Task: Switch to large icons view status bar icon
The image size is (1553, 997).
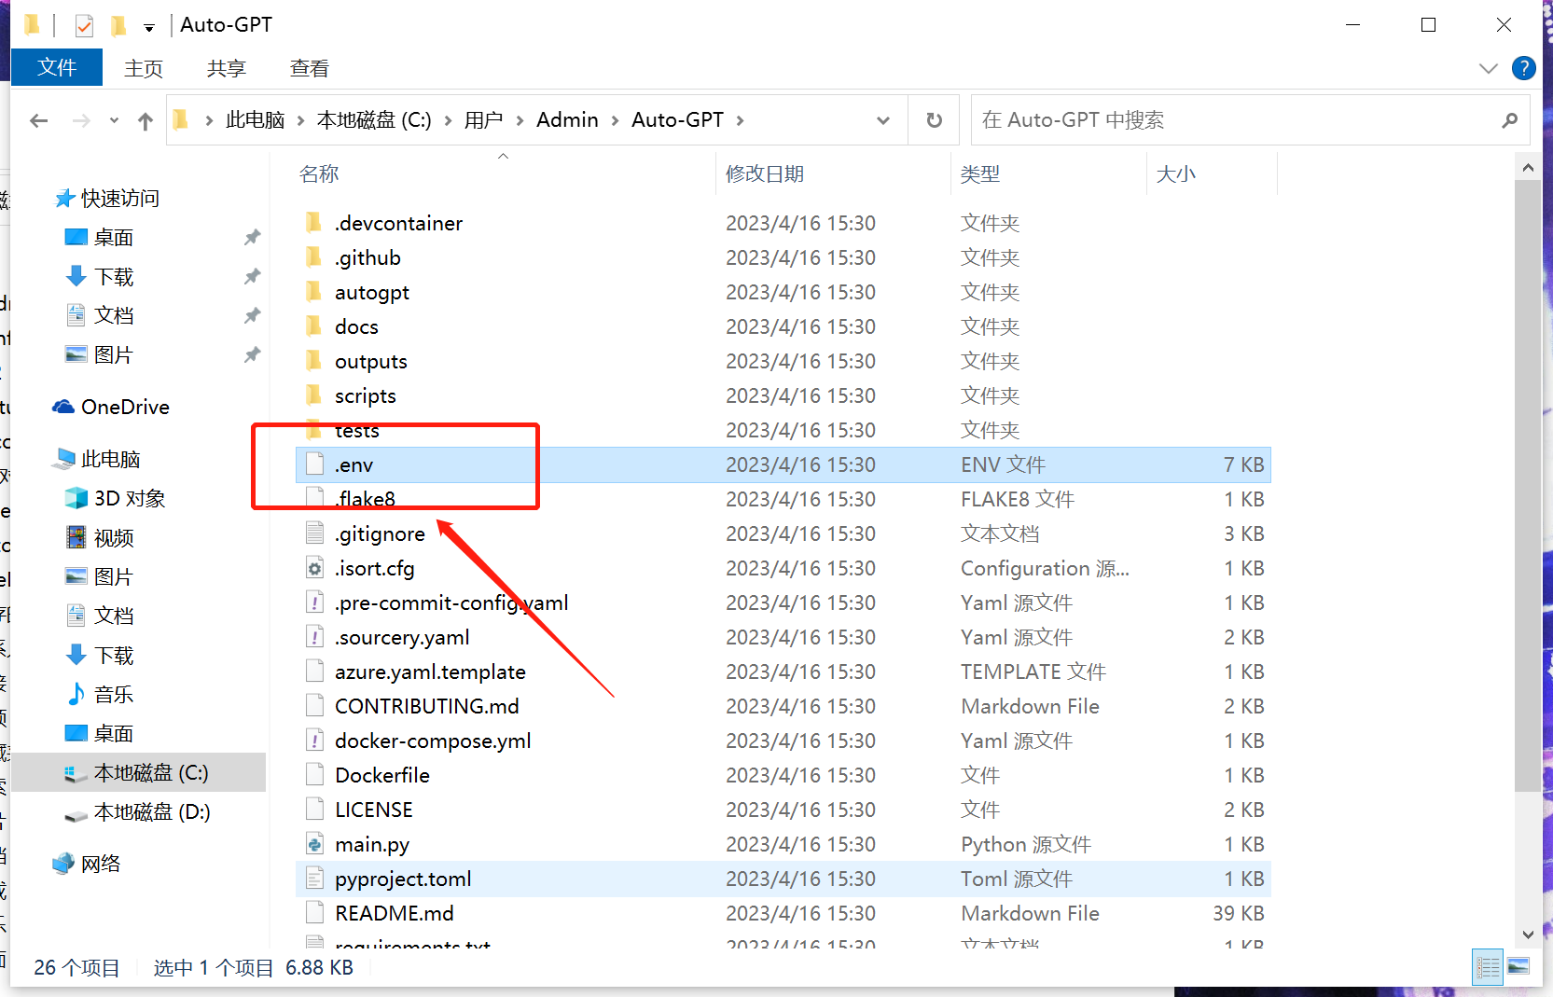Action: (1518, 967)
